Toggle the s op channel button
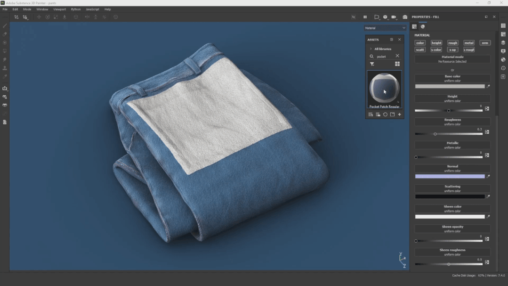The image size is (508, 286). click(452, 50)
